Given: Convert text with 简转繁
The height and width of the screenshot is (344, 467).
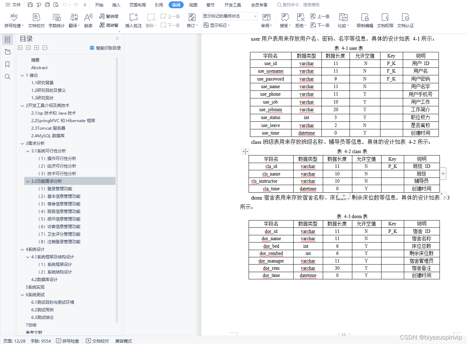Looking at the screenshot, I should click(109, 25).
